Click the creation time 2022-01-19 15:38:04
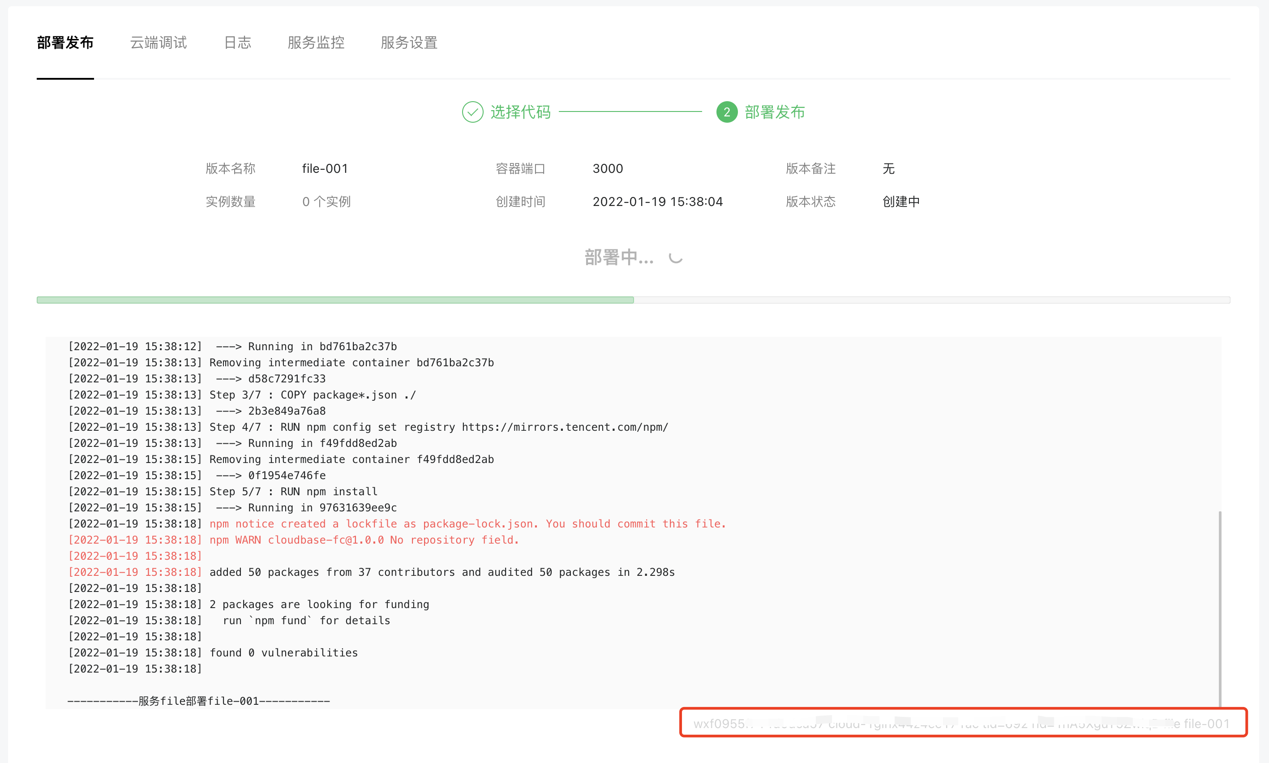The height and width of the screenshot is (763, 1269). click(657, 201)
